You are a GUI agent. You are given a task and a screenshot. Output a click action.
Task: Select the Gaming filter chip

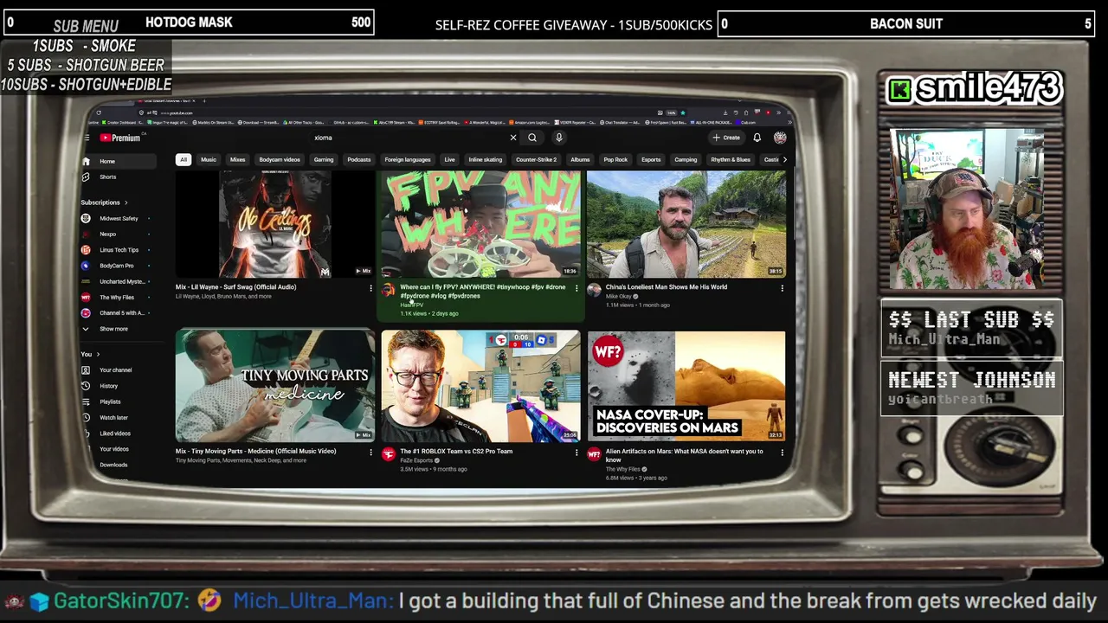click(324, 159)
